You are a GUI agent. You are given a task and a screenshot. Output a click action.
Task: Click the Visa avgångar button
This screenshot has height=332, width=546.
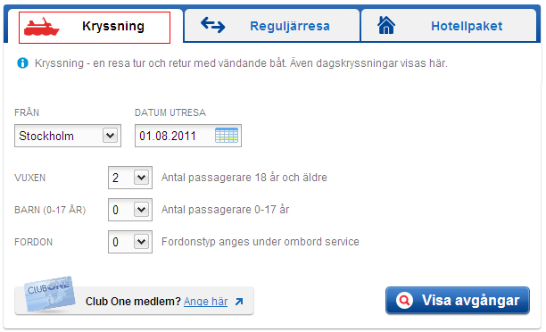tap(458, 300)
